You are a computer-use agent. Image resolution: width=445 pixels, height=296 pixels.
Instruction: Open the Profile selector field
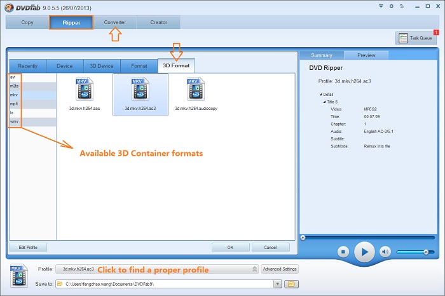(157, 269)
